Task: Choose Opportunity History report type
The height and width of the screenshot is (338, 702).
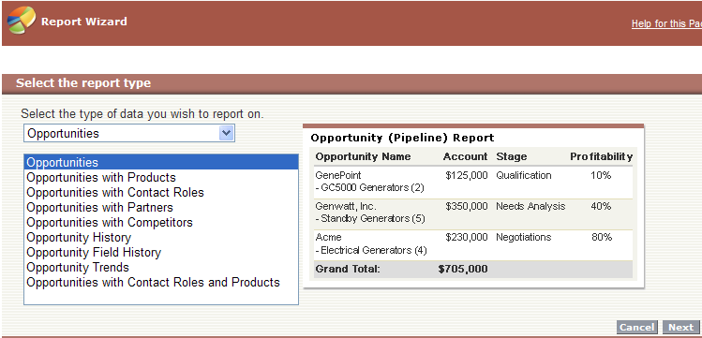Action: pyautogui.click(x=79, y=238)
